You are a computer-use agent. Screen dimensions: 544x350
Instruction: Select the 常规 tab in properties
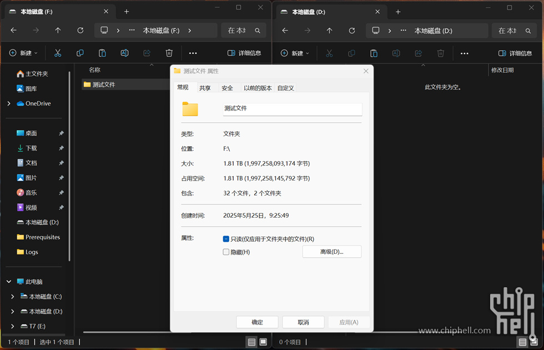(x=183, y=87)
